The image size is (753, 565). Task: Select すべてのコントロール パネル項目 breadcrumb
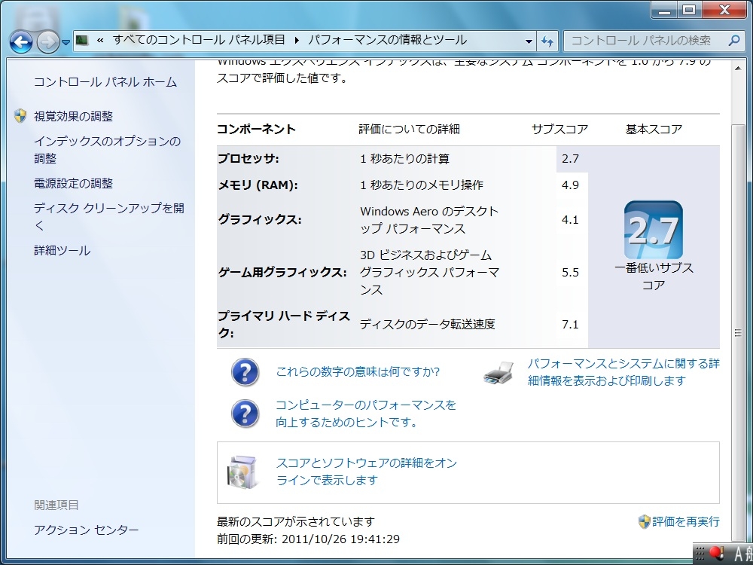point(199,40)
